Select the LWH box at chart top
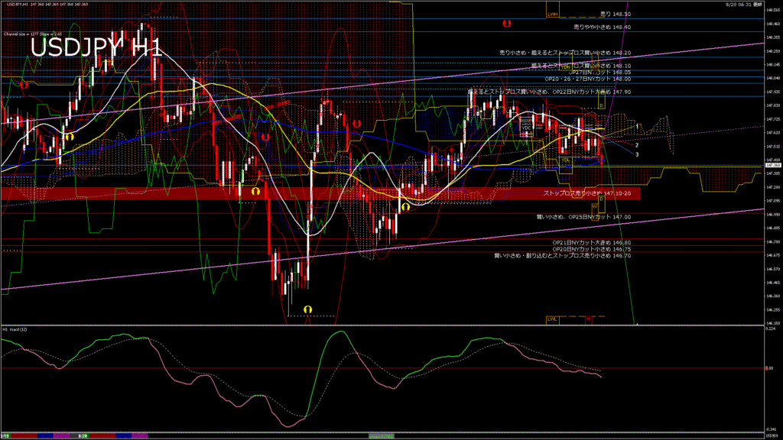Screen dimensions: 783x440 552,14
